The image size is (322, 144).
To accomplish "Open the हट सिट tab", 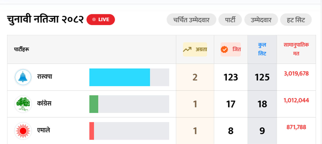I will coord(296,20).
